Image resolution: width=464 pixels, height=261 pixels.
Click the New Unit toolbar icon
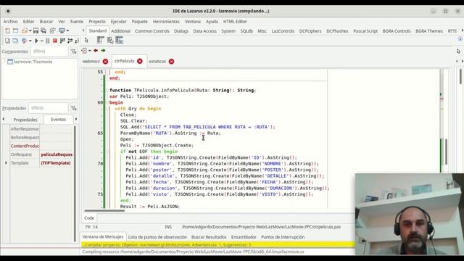point(7,30)
